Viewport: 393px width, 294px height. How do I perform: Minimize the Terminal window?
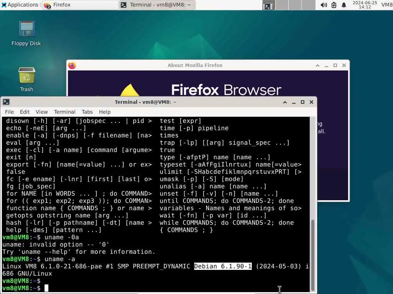pos(294,102)
